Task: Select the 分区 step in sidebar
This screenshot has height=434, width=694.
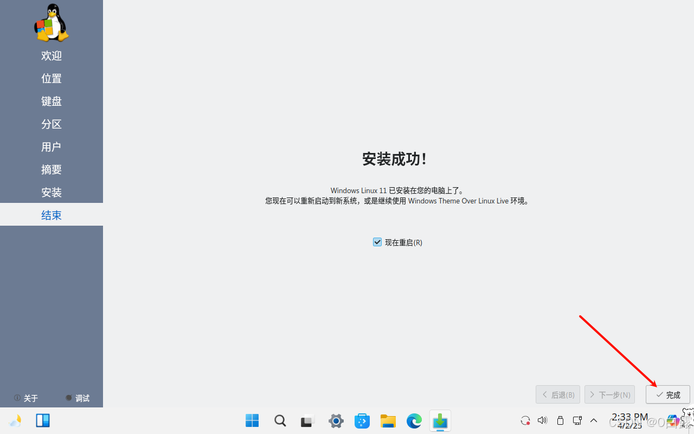Action: pos(52,124)
